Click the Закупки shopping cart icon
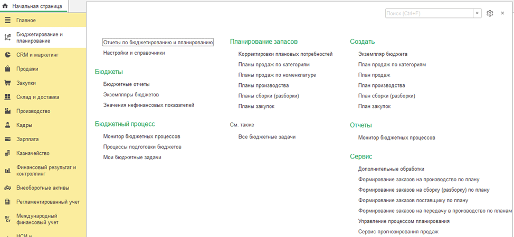This screenshot has height=237, width=514. (x=7, y=83)
